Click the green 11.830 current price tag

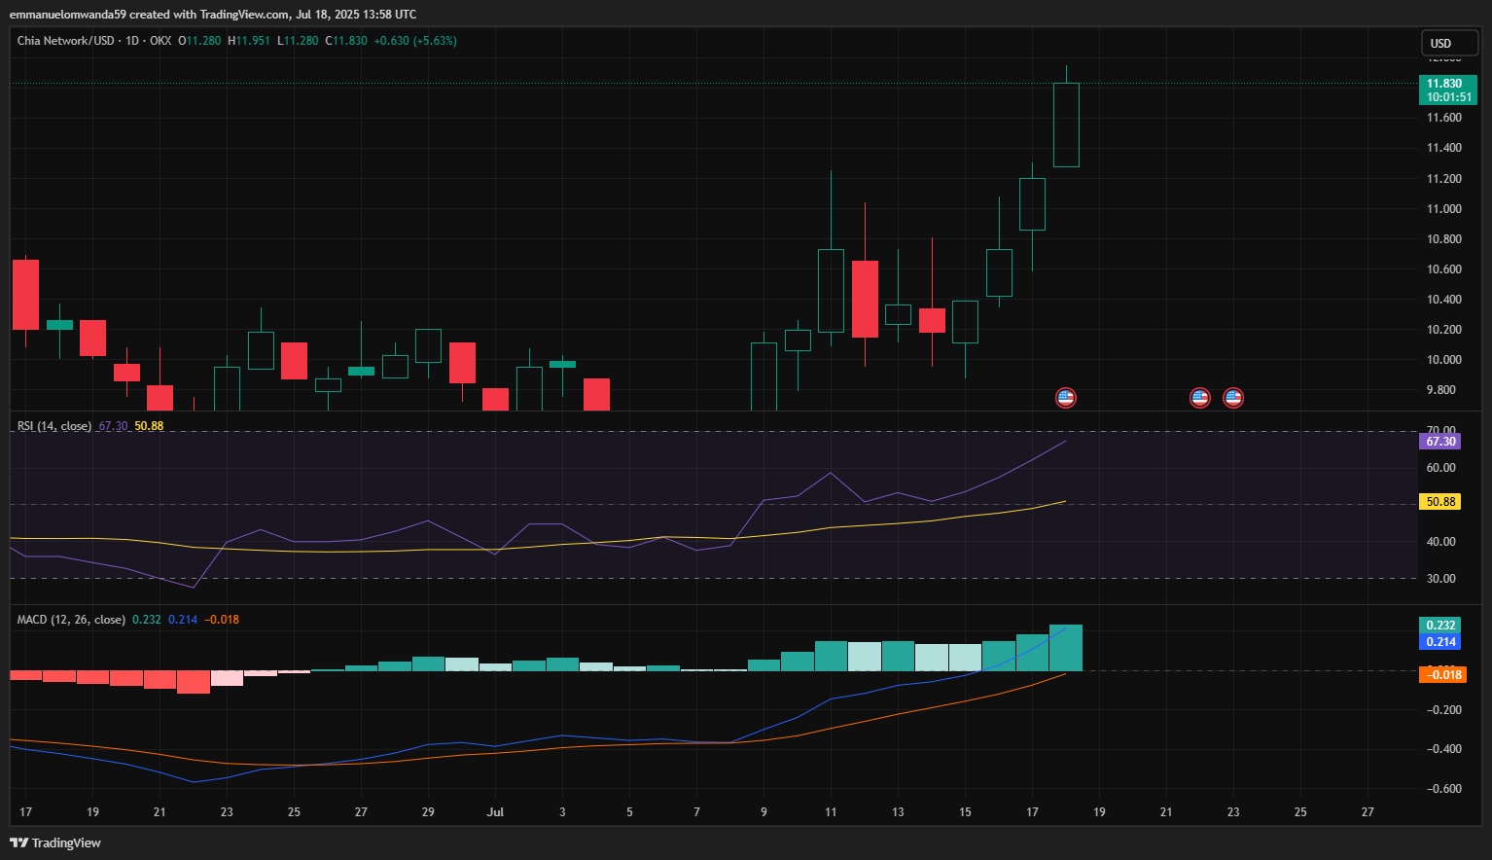tap(1447, 90)
